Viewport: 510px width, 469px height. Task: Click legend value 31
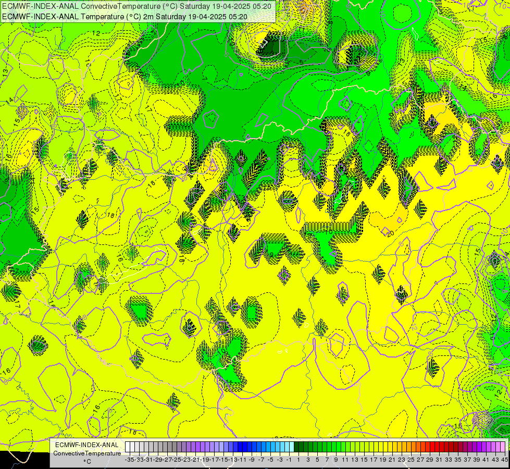tap(440, 460)
